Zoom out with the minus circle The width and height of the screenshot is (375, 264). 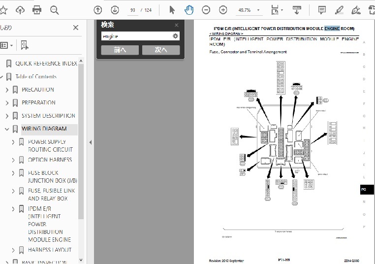click(x=206, y=10)
